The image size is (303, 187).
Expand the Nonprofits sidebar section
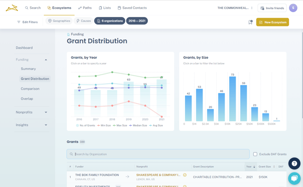click(x=46, y=112)
